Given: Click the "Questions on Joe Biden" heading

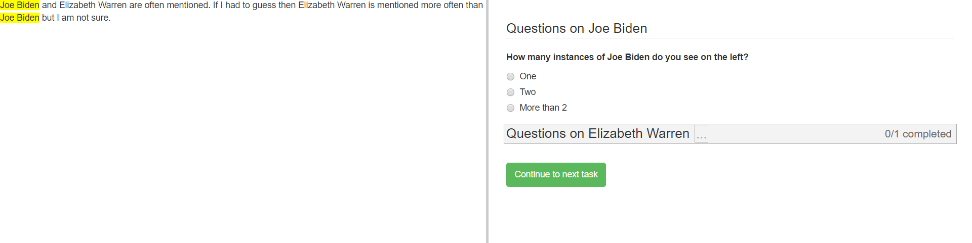Looking at the screenshot, I should pos(577,29).
